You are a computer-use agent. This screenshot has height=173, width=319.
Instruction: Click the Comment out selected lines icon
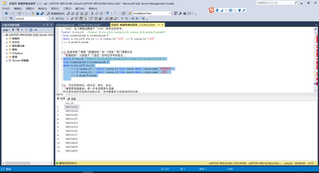point(122,19)
